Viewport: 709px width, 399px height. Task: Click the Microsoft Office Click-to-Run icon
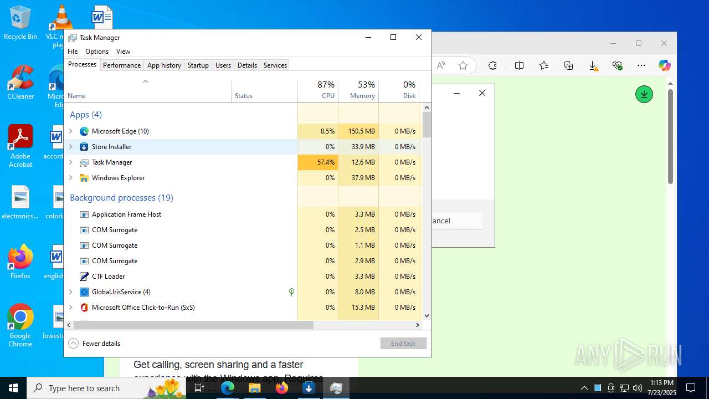tap(84, 308)
